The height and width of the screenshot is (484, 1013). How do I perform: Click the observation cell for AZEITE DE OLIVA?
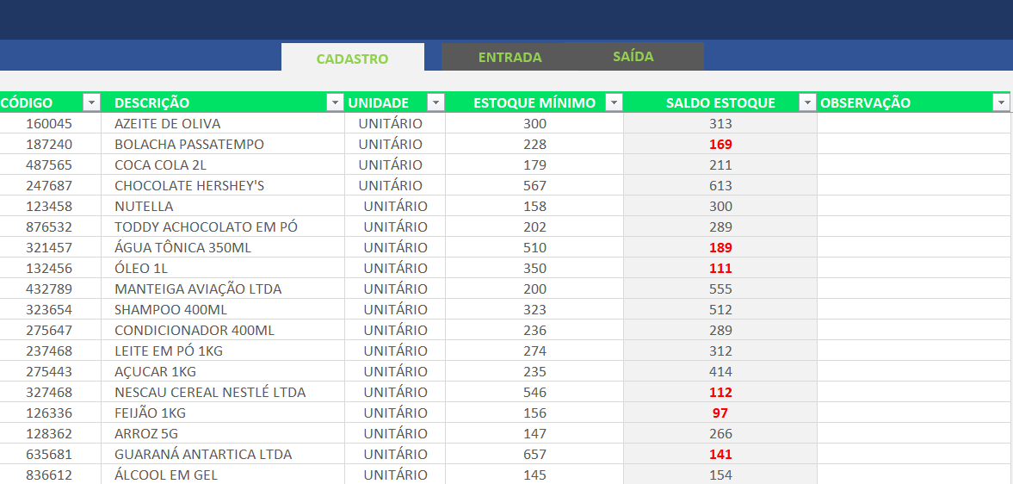pyautogui.click(x=912, y=123)
